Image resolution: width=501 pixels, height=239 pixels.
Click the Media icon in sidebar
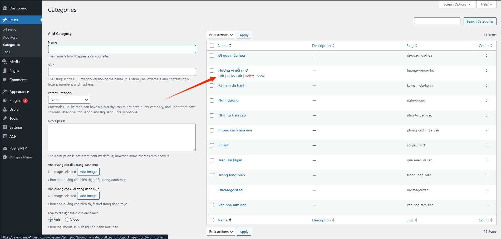click(5, 62)
